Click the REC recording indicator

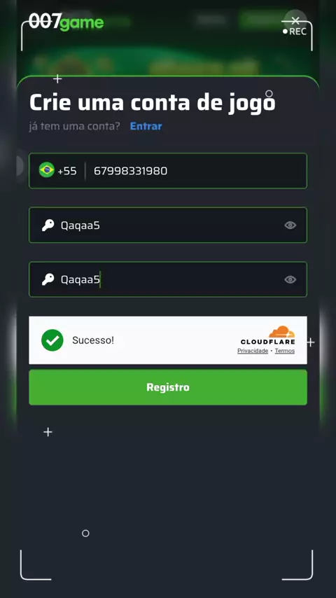click(x=295, y=32)
